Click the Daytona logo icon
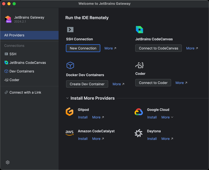 (x=138, y=133)
